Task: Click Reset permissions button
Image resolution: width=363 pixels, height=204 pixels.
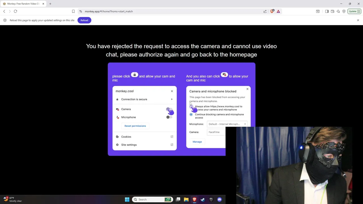Action: 135,126
